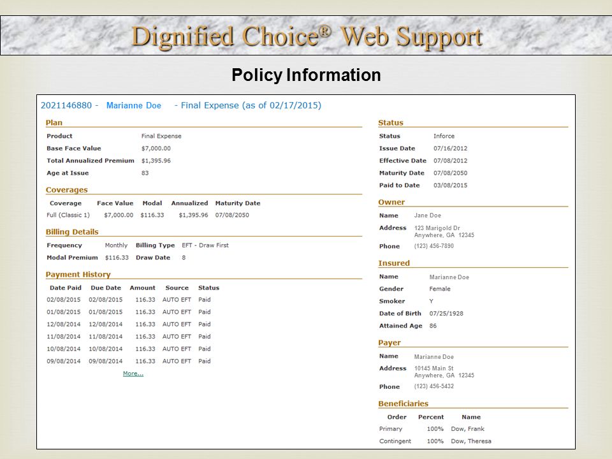
Task: Select owner phone (123) 456-7890
Action: [434, 246]
